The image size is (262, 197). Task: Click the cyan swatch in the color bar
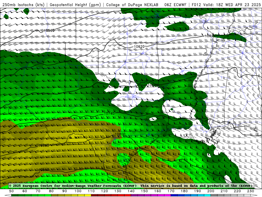(207, 195)
